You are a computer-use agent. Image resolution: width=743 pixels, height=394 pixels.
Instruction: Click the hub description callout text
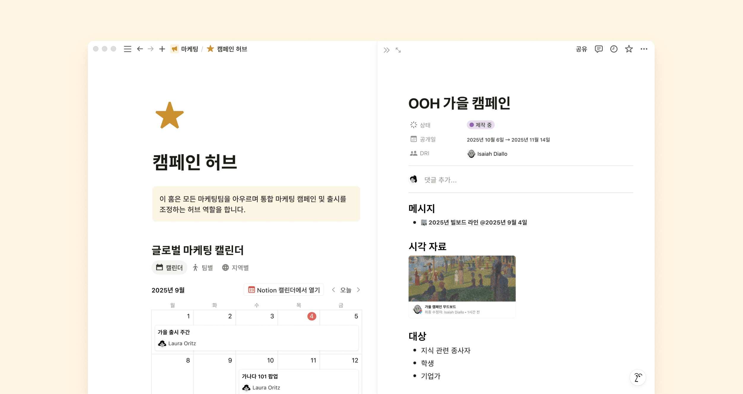tap(253, 204)
